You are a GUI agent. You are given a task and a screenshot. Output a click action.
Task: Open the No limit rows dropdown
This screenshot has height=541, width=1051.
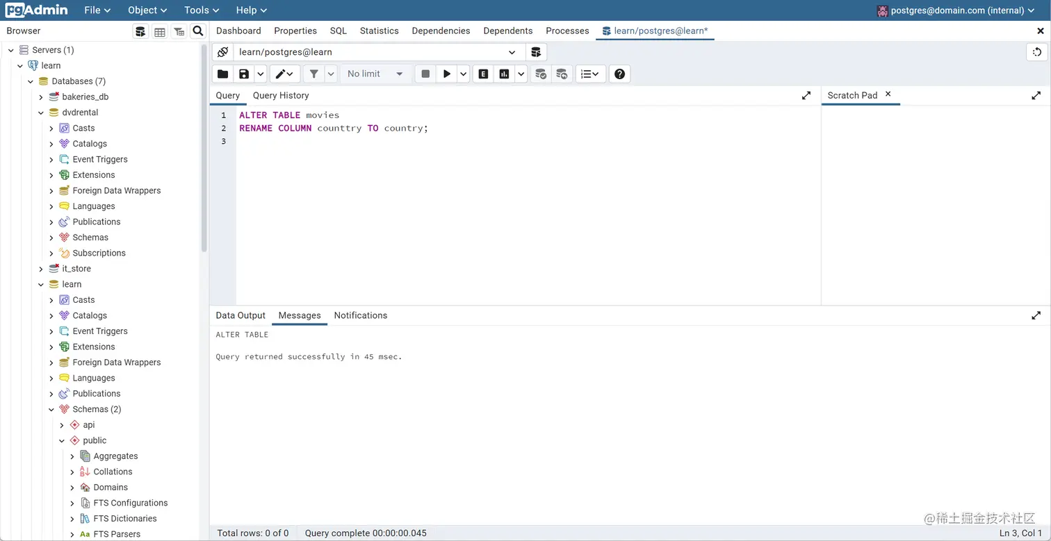375,74
